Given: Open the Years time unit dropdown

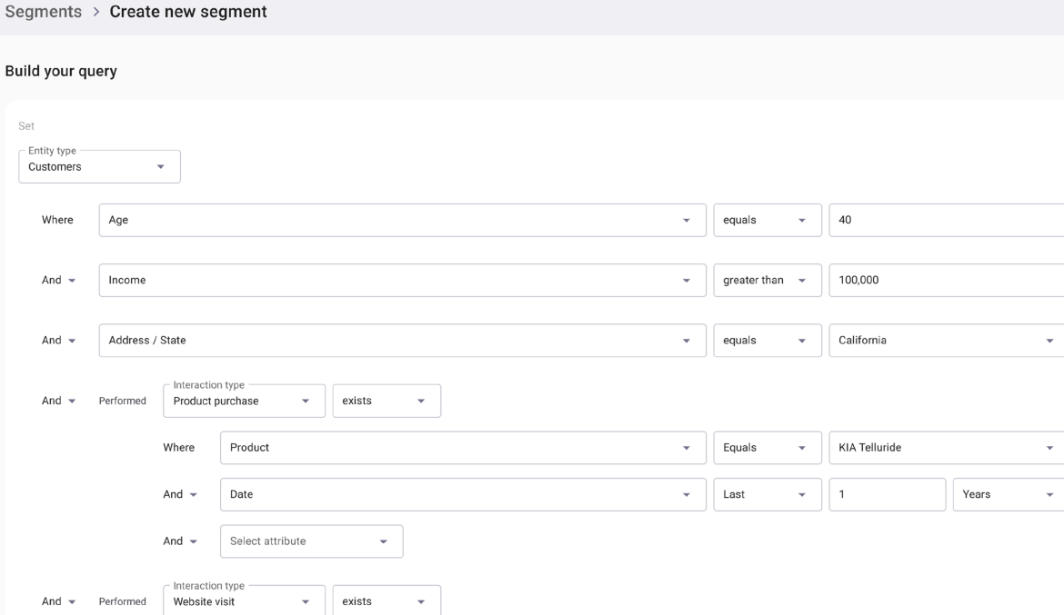Looking at the screenshot, I should [x=1008, y=495].
